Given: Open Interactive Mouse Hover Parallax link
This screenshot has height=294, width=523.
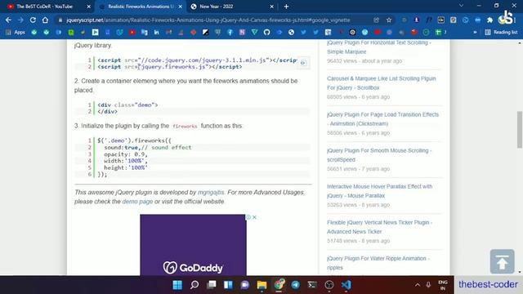Looking at the screenshot, I should tap(379, 191).
